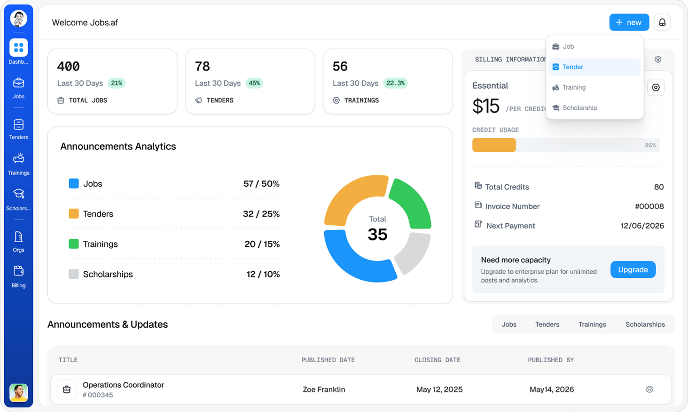Image resolution: width=688 pixels, height=412 pixels.
Task: Click the Title column header
Action: (68, 360)
